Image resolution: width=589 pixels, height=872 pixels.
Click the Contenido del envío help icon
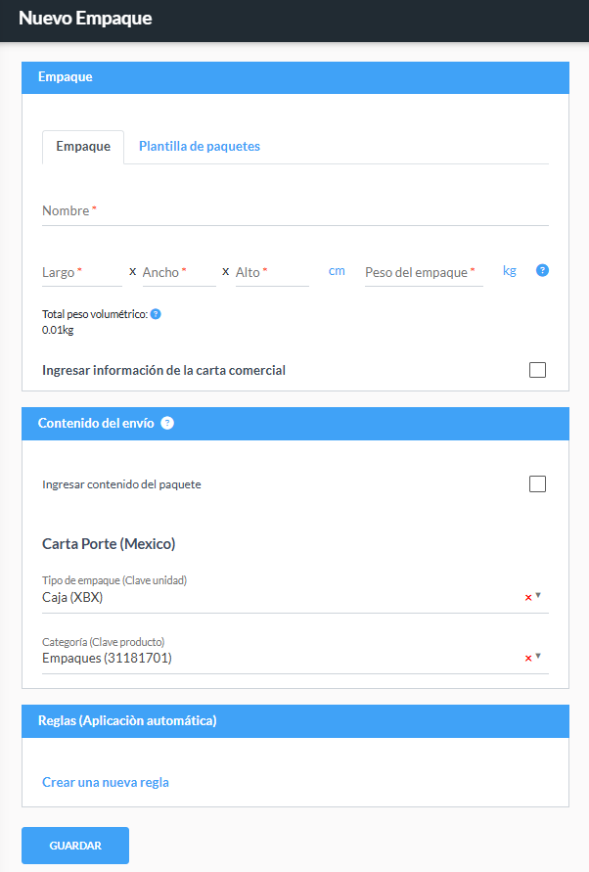click(167, 423)
